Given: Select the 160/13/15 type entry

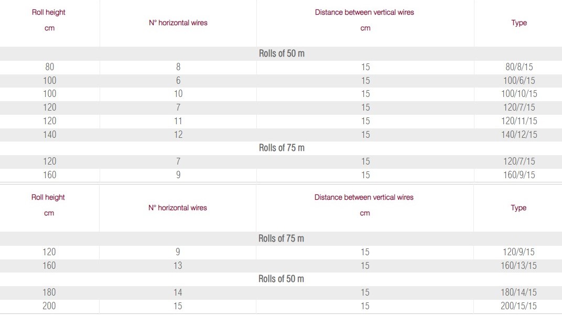Looking at the screenshot, I should pos(518,266).
